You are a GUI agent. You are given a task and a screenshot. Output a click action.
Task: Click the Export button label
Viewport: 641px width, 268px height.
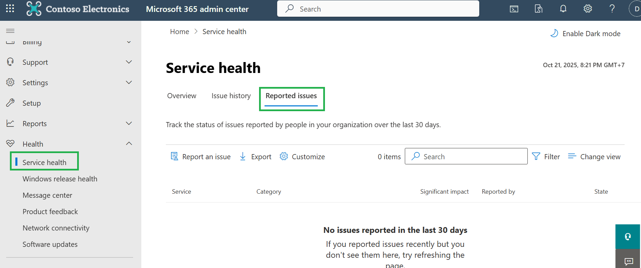(261, 157)
